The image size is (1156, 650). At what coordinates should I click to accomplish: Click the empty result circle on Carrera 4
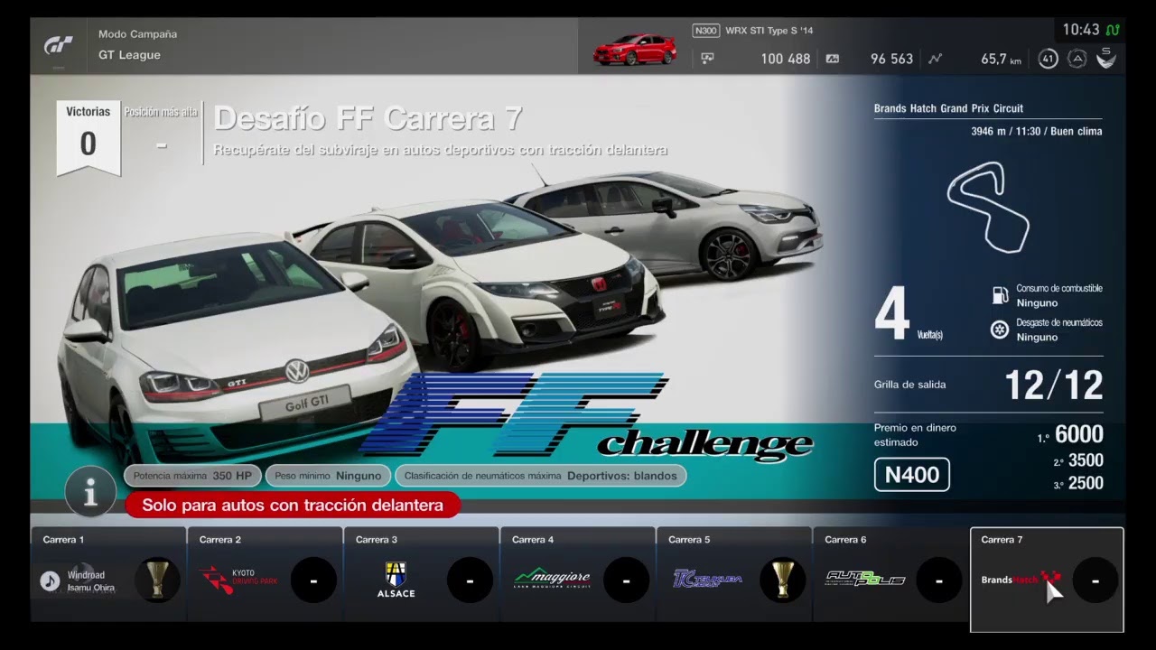[626, 580]
